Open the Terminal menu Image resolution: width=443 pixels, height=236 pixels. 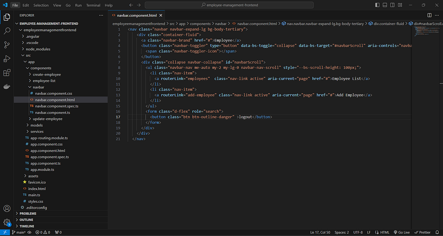(93, 5)
